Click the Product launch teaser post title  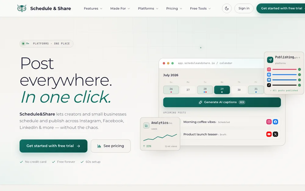tap(200, 134)
